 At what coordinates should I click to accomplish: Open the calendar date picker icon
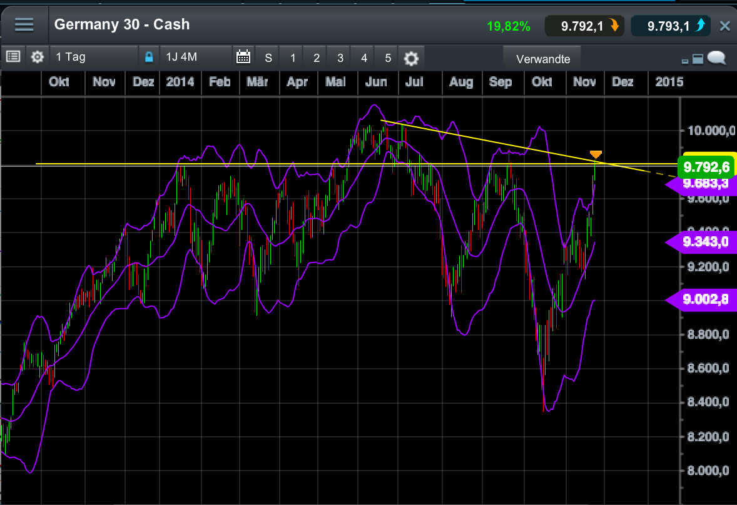click(243, 56)
